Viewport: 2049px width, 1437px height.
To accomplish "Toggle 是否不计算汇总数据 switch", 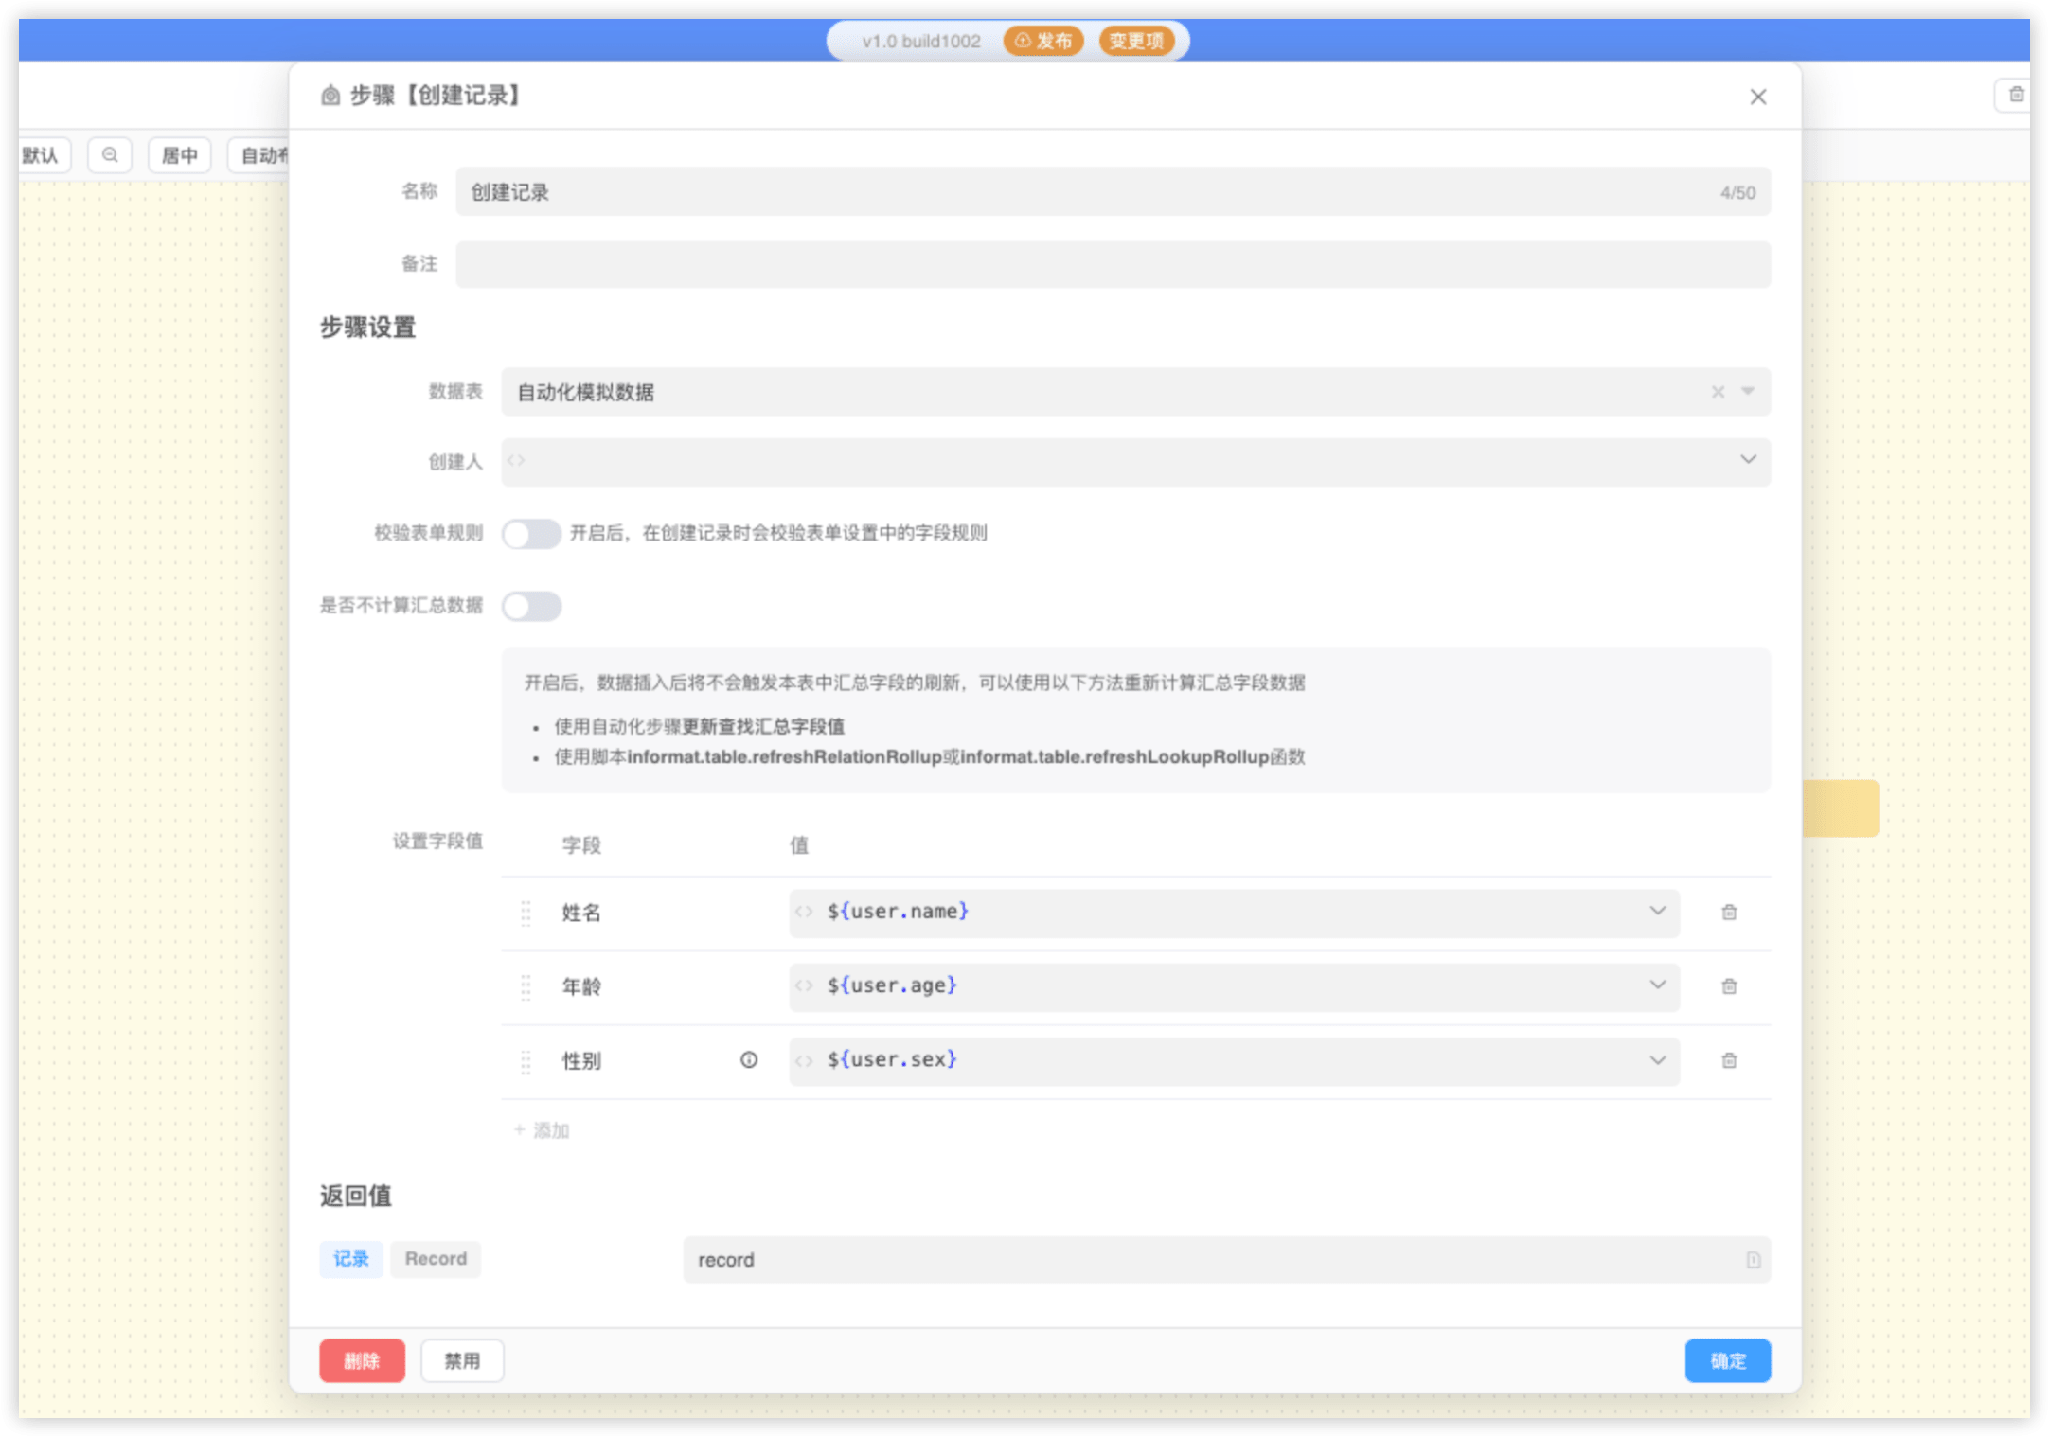I will click(531, 606).
